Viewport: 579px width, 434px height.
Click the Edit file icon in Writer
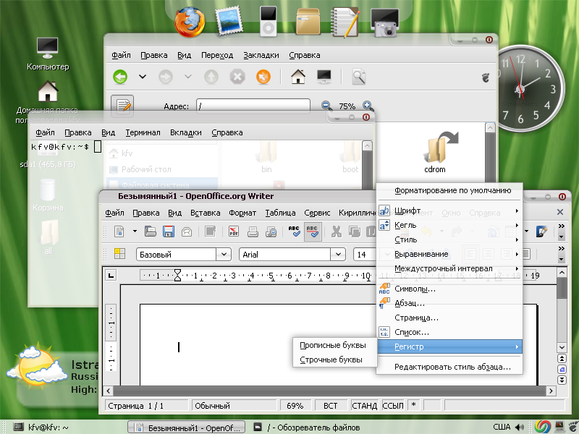[x=210, y=231]
